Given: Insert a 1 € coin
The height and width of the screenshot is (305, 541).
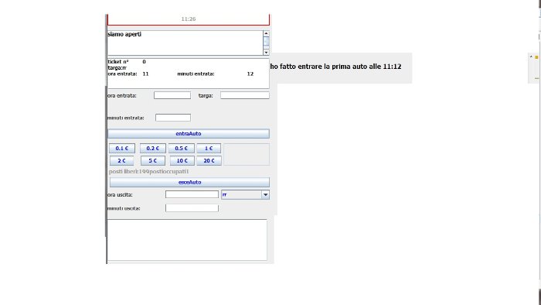Looking at the screenshot, I should click(x=209, y=148).
